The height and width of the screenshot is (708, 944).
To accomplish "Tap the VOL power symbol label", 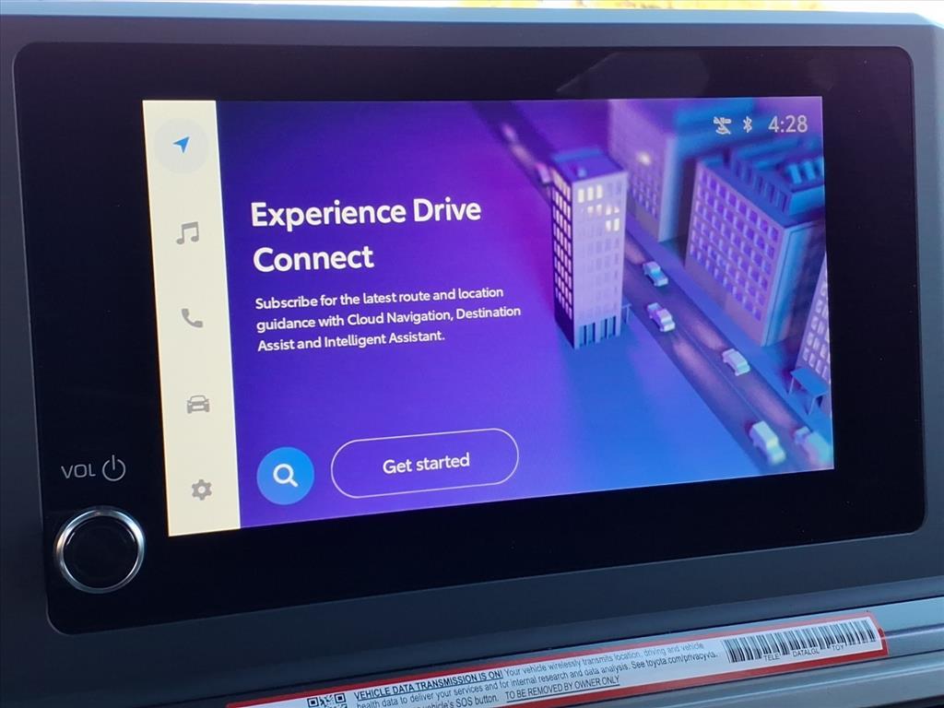I will click(x=93, y=470).
